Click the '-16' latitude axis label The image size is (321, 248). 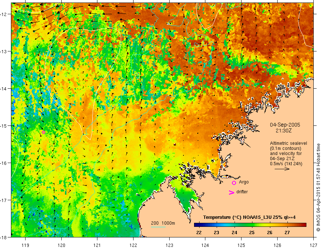(x=4, y=163)
